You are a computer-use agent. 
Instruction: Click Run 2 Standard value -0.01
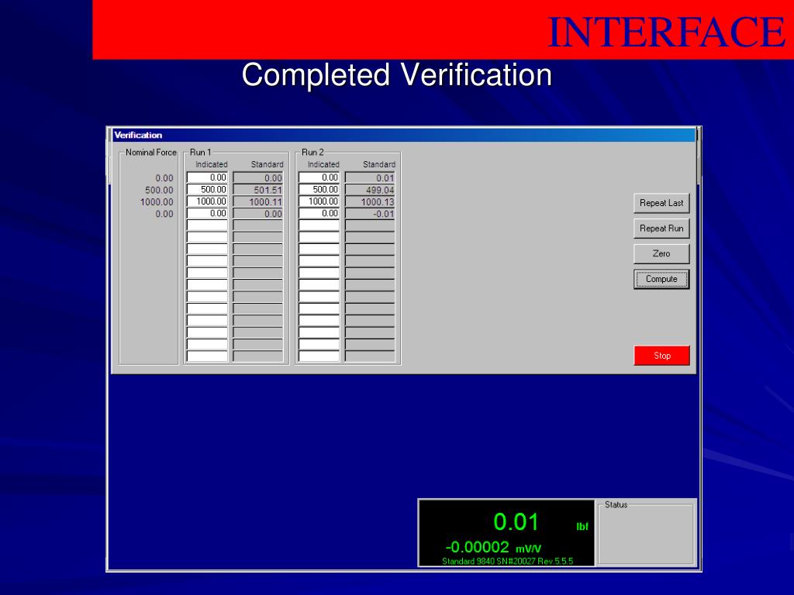(370, 214)
